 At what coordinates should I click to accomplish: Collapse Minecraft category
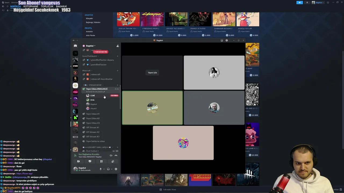[87, 71]
